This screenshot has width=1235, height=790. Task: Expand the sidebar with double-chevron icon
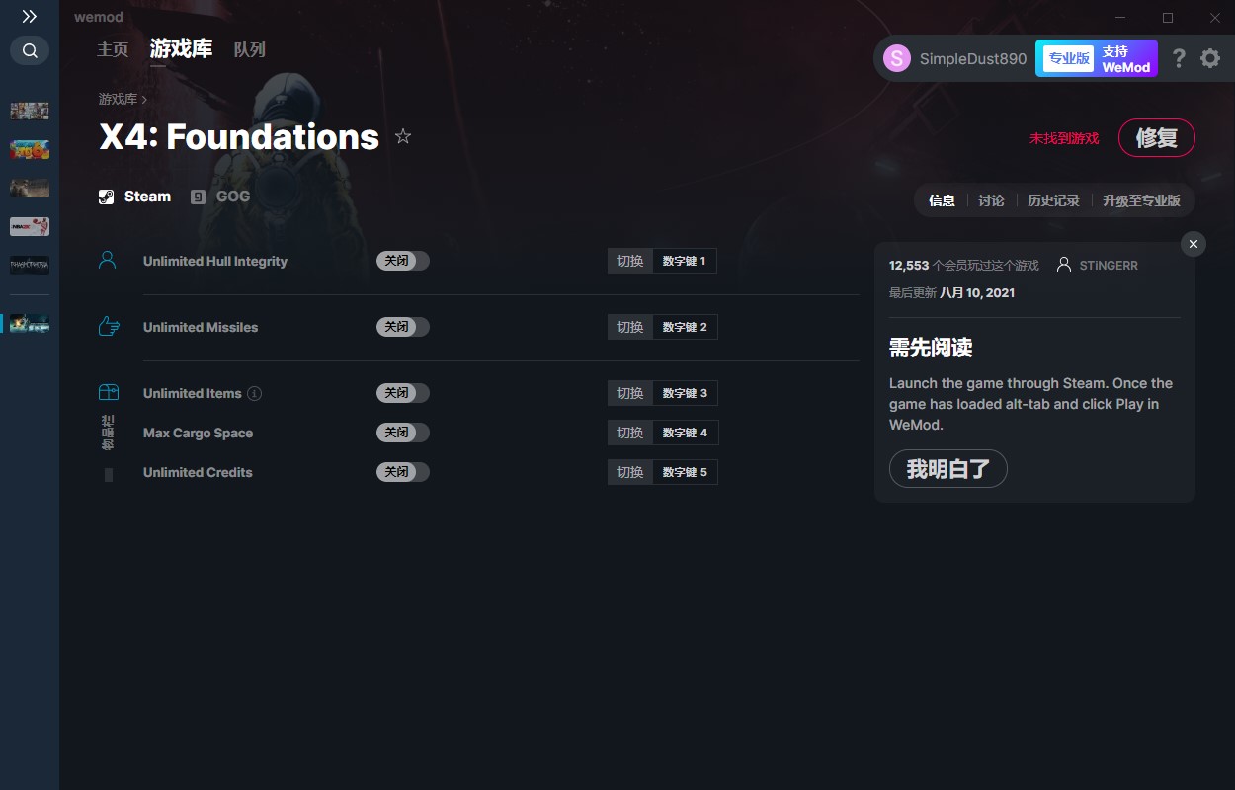[x=30, y=17]
